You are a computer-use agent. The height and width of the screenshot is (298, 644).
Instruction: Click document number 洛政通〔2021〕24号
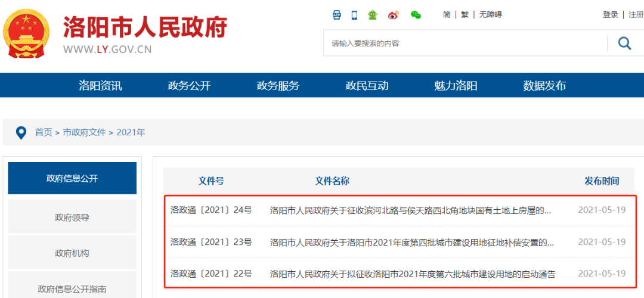click(211, 210)
